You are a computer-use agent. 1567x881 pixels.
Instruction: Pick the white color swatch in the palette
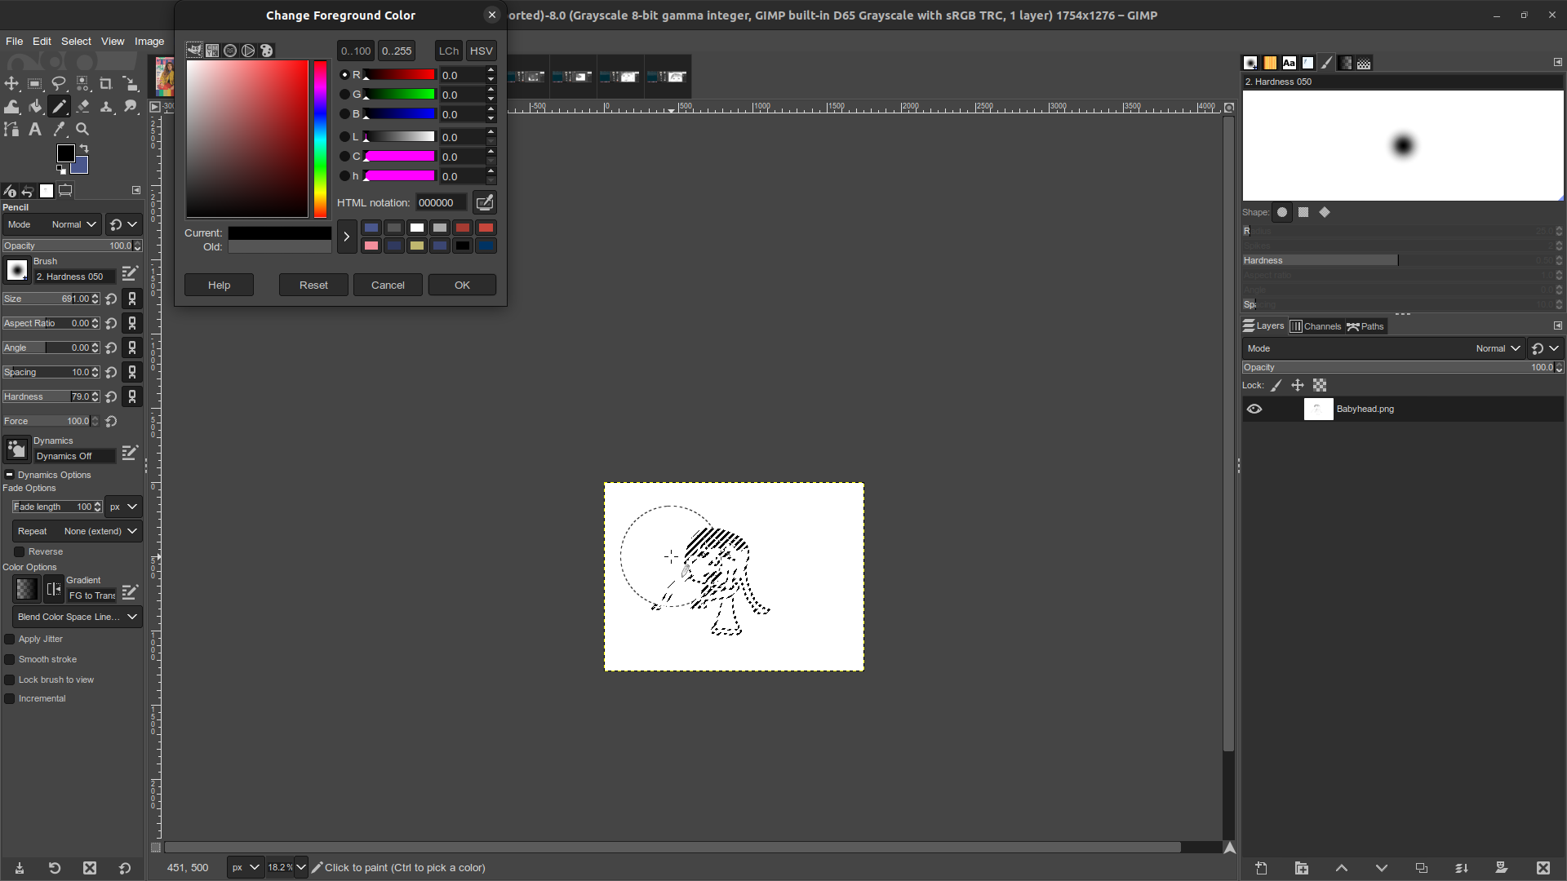(417, 228)
